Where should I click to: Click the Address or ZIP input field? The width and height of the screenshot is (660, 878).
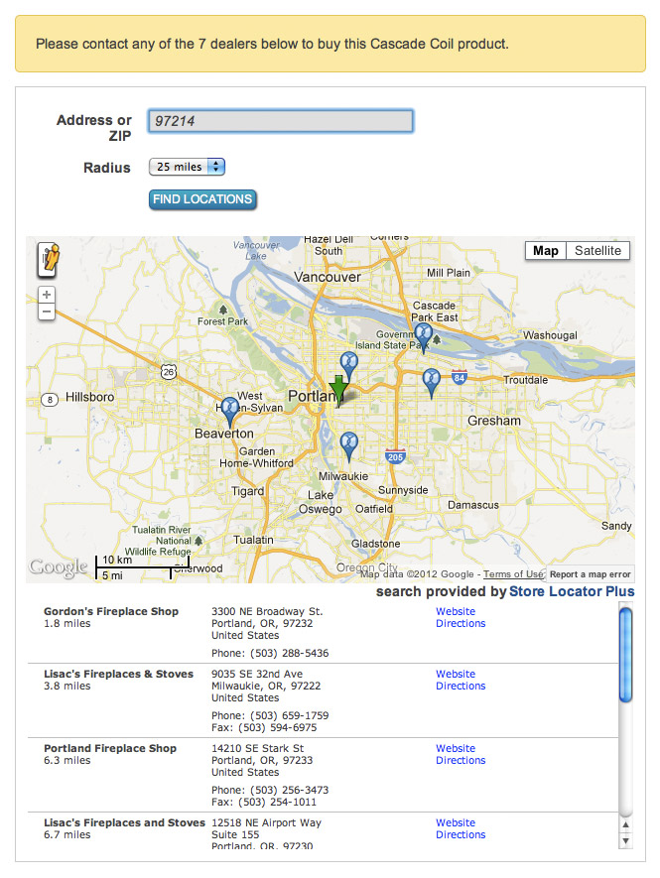point(280,121)
